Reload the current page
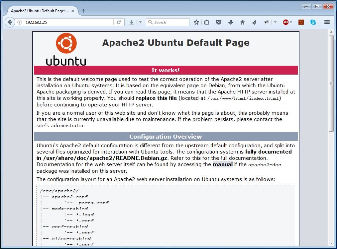The width and height of the screenshot is (337, 249). point(119,22)
